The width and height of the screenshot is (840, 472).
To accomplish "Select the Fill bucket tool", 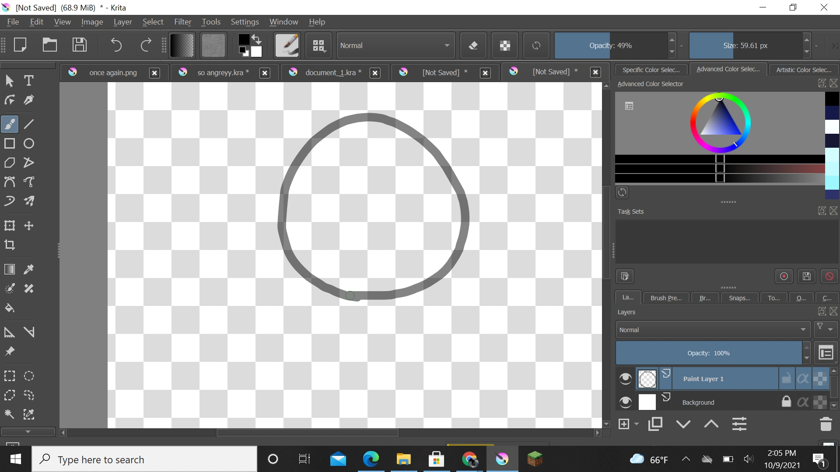I will point(10,308).
